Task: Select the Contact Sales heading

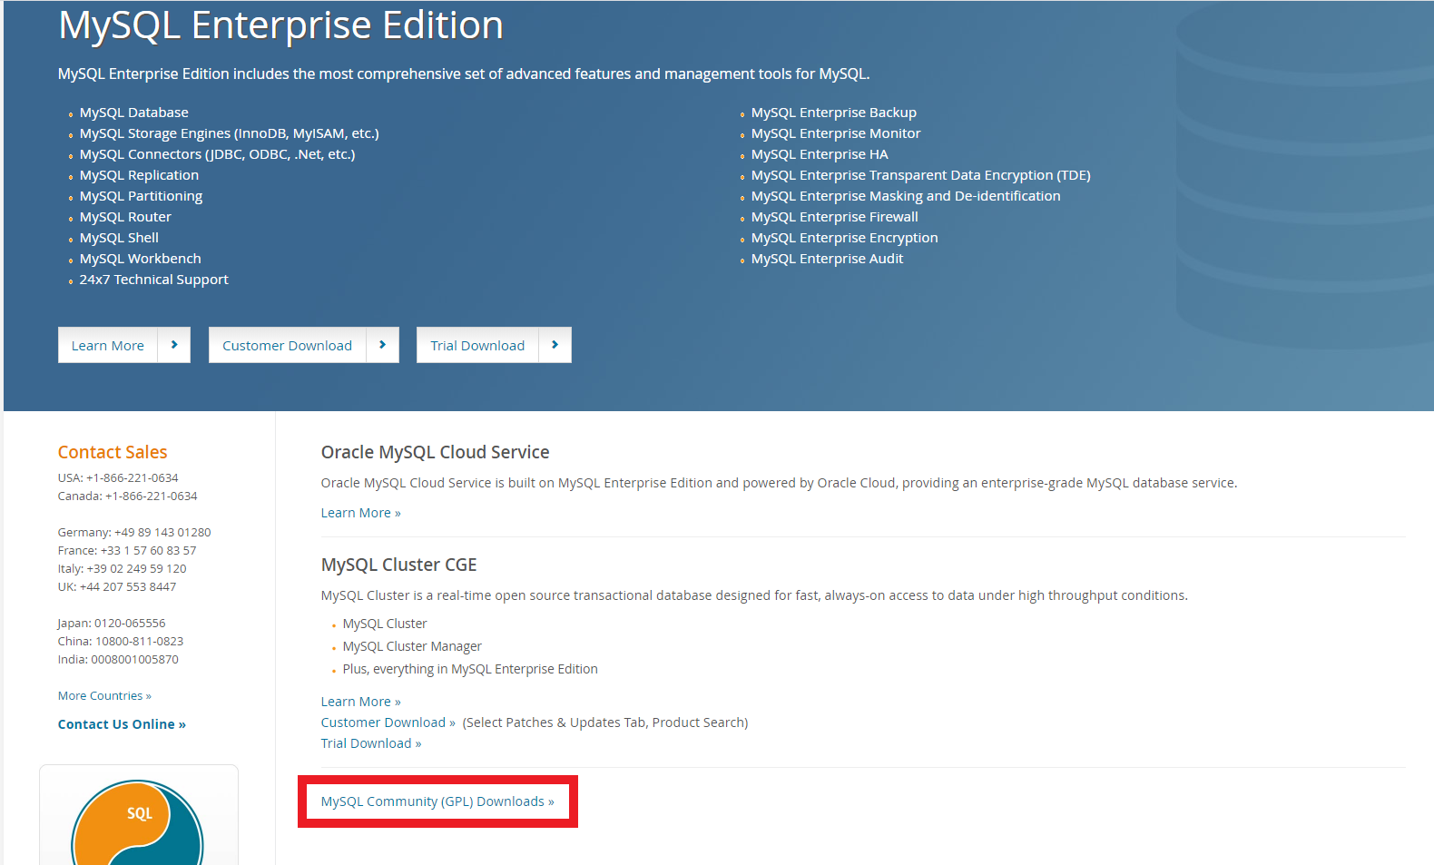Action: tap(113, 452)
